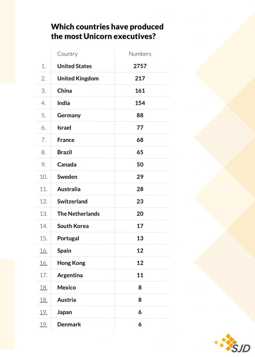Image resolution: width=255 pixels, height=357 pixels.
Task: Open underlined rank link beside Spain
Action: coord(43,251)
